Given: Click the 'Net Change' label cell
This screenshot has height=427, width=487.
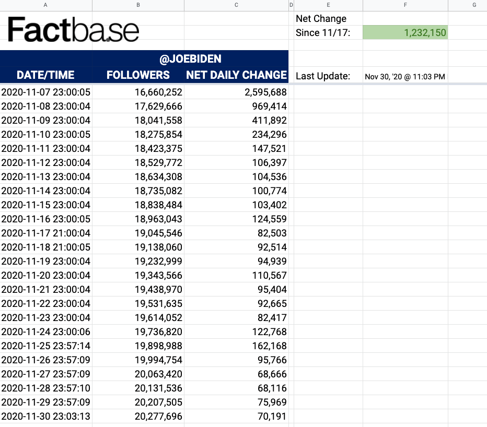Looking at the screenshot, I should click(321, 19).
